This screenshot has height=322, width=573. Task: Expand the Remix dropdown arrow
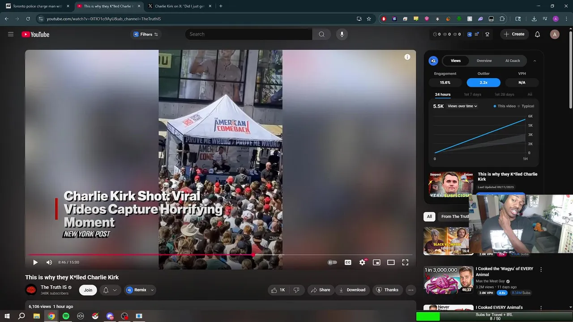coord(152,290)
